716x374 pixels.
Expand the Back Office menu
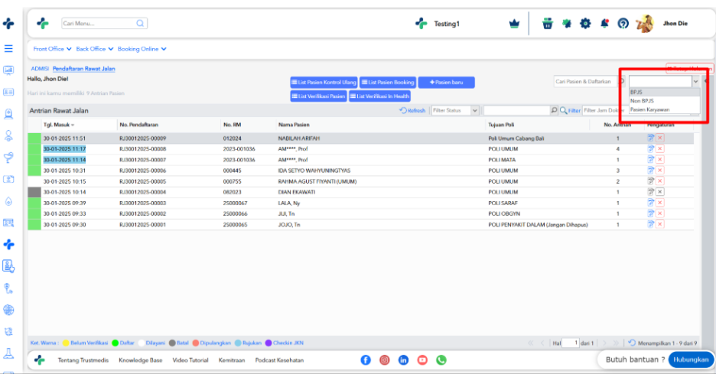point(95,49)
